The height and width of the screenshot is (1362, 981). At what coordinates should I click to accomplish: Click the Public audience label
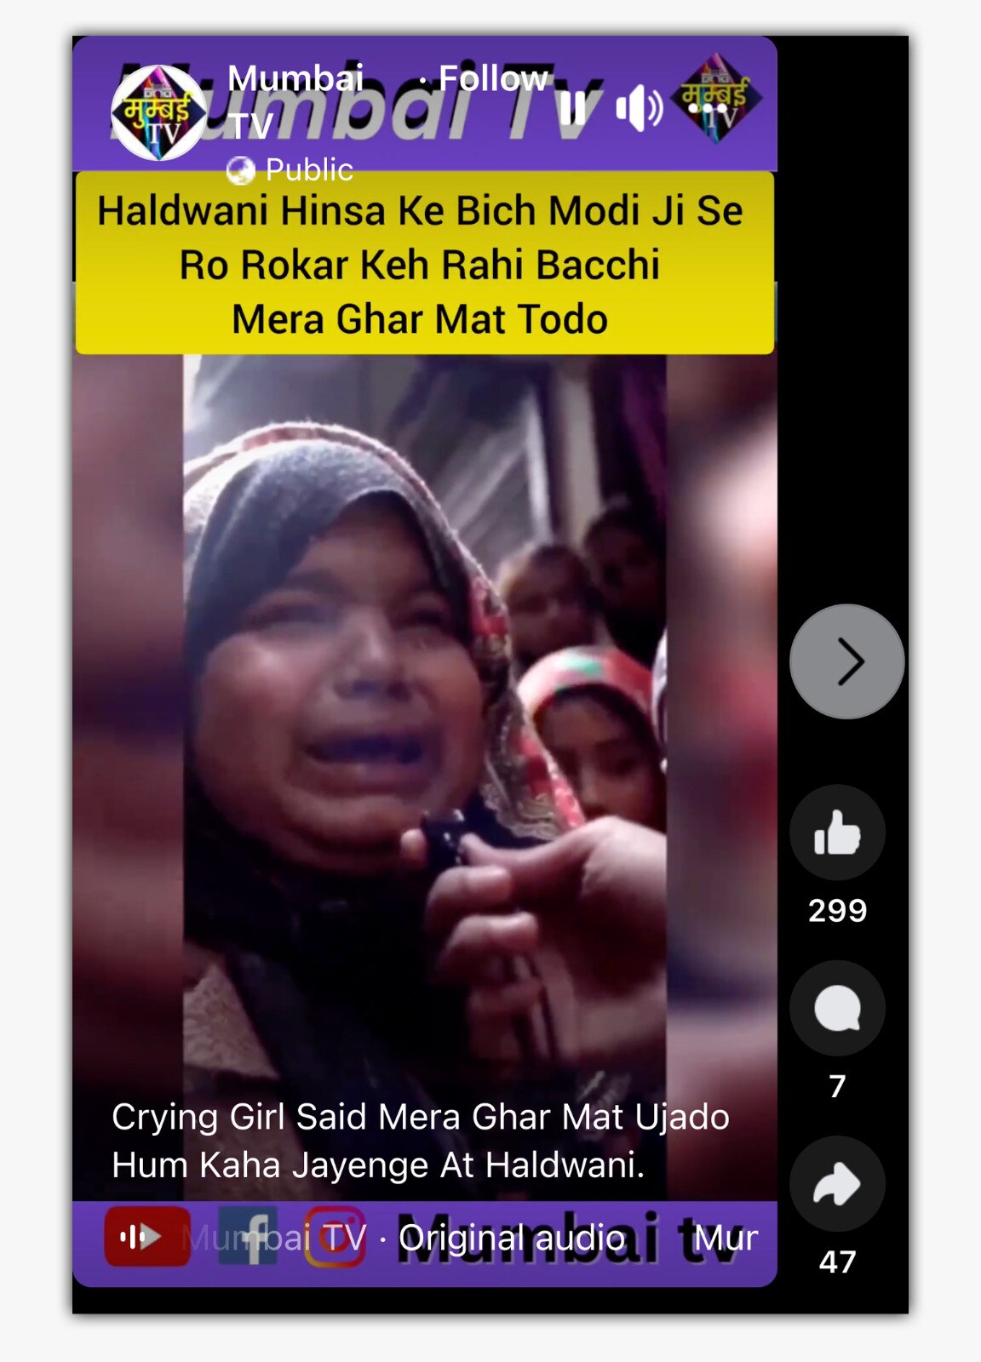click(x=309, y=170)
